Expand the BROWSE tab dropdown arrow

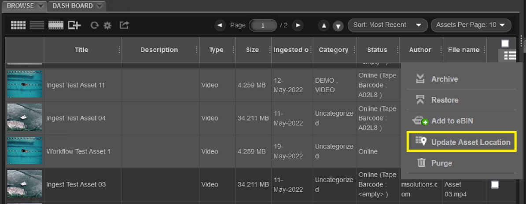point(40,6)
